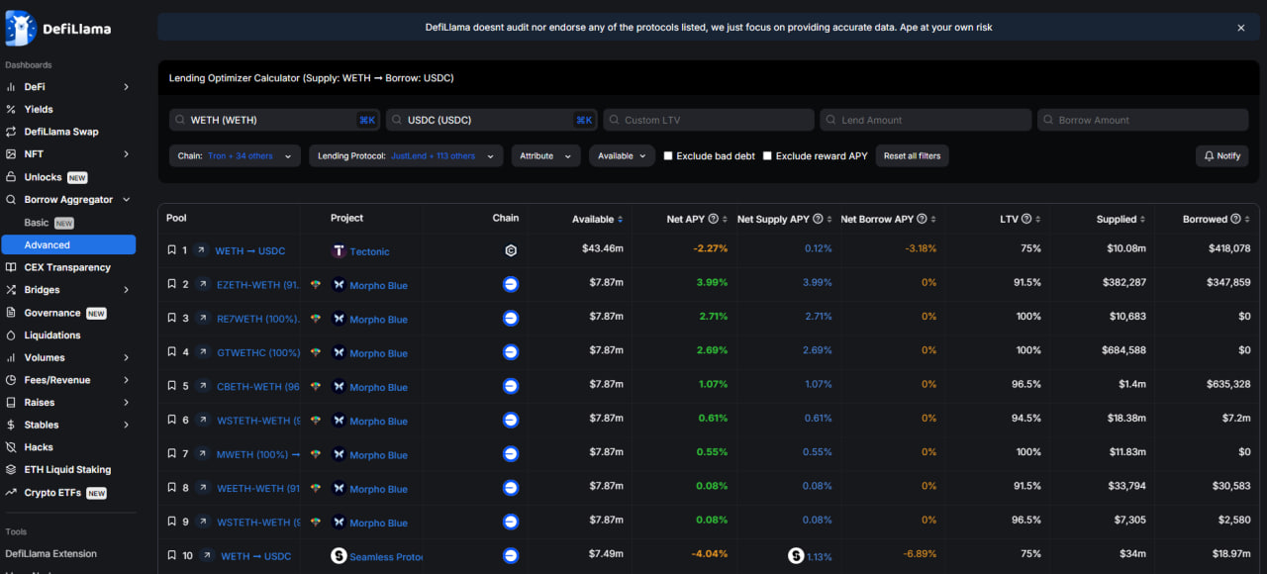This screenshot has height=574, width=1267.
Task: Open Lending Protocol filter dropdown
Action: (406, 156)
